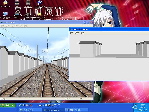Open the Google Earth desktop shortcut

40,4
